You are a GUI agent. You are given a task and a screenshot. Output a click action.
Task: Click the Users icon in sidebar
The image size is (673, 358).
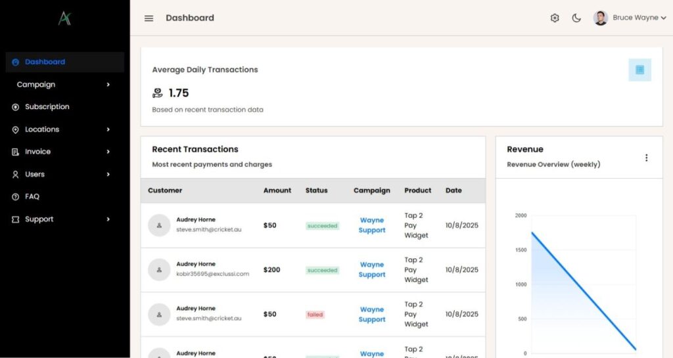point(16,175)
